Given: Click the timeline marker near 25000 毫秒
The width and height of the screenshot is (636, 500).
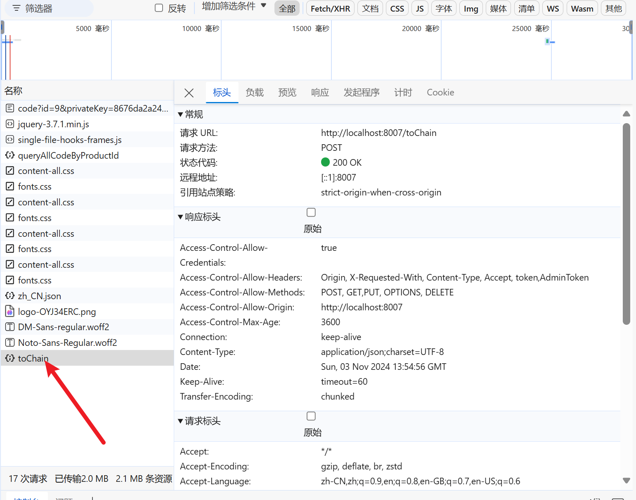Looking at the screenshot, I should (x=550, y=42).
